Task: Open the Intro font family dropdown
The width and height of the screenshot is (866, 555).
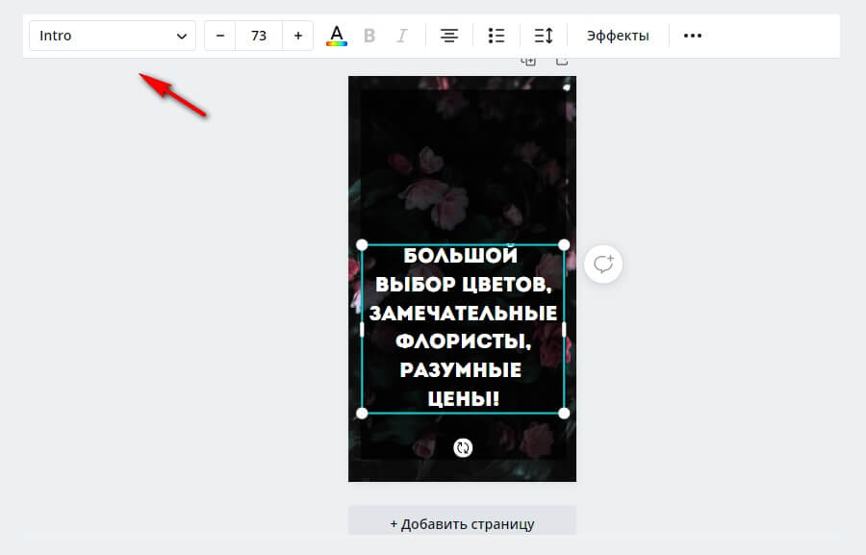Action: tap(113, 36)
